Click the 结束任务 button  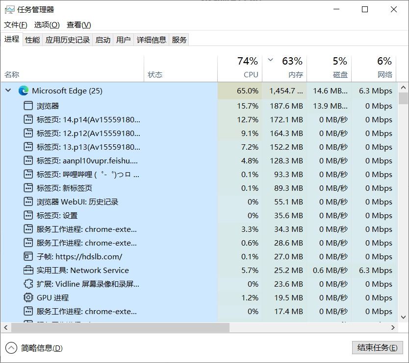(377, 348)
